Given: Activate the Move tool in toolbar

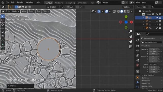Looking at the screenshot, I should [3, 25].
